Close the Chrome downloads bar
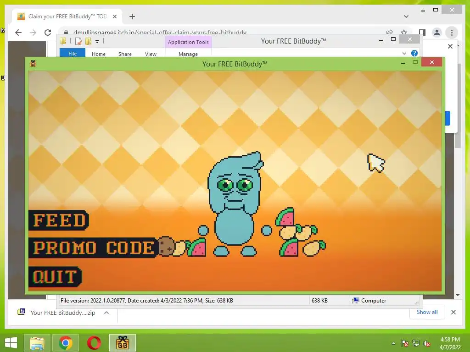The width and height of the screenshot is (470, 352). click(453, 312)
